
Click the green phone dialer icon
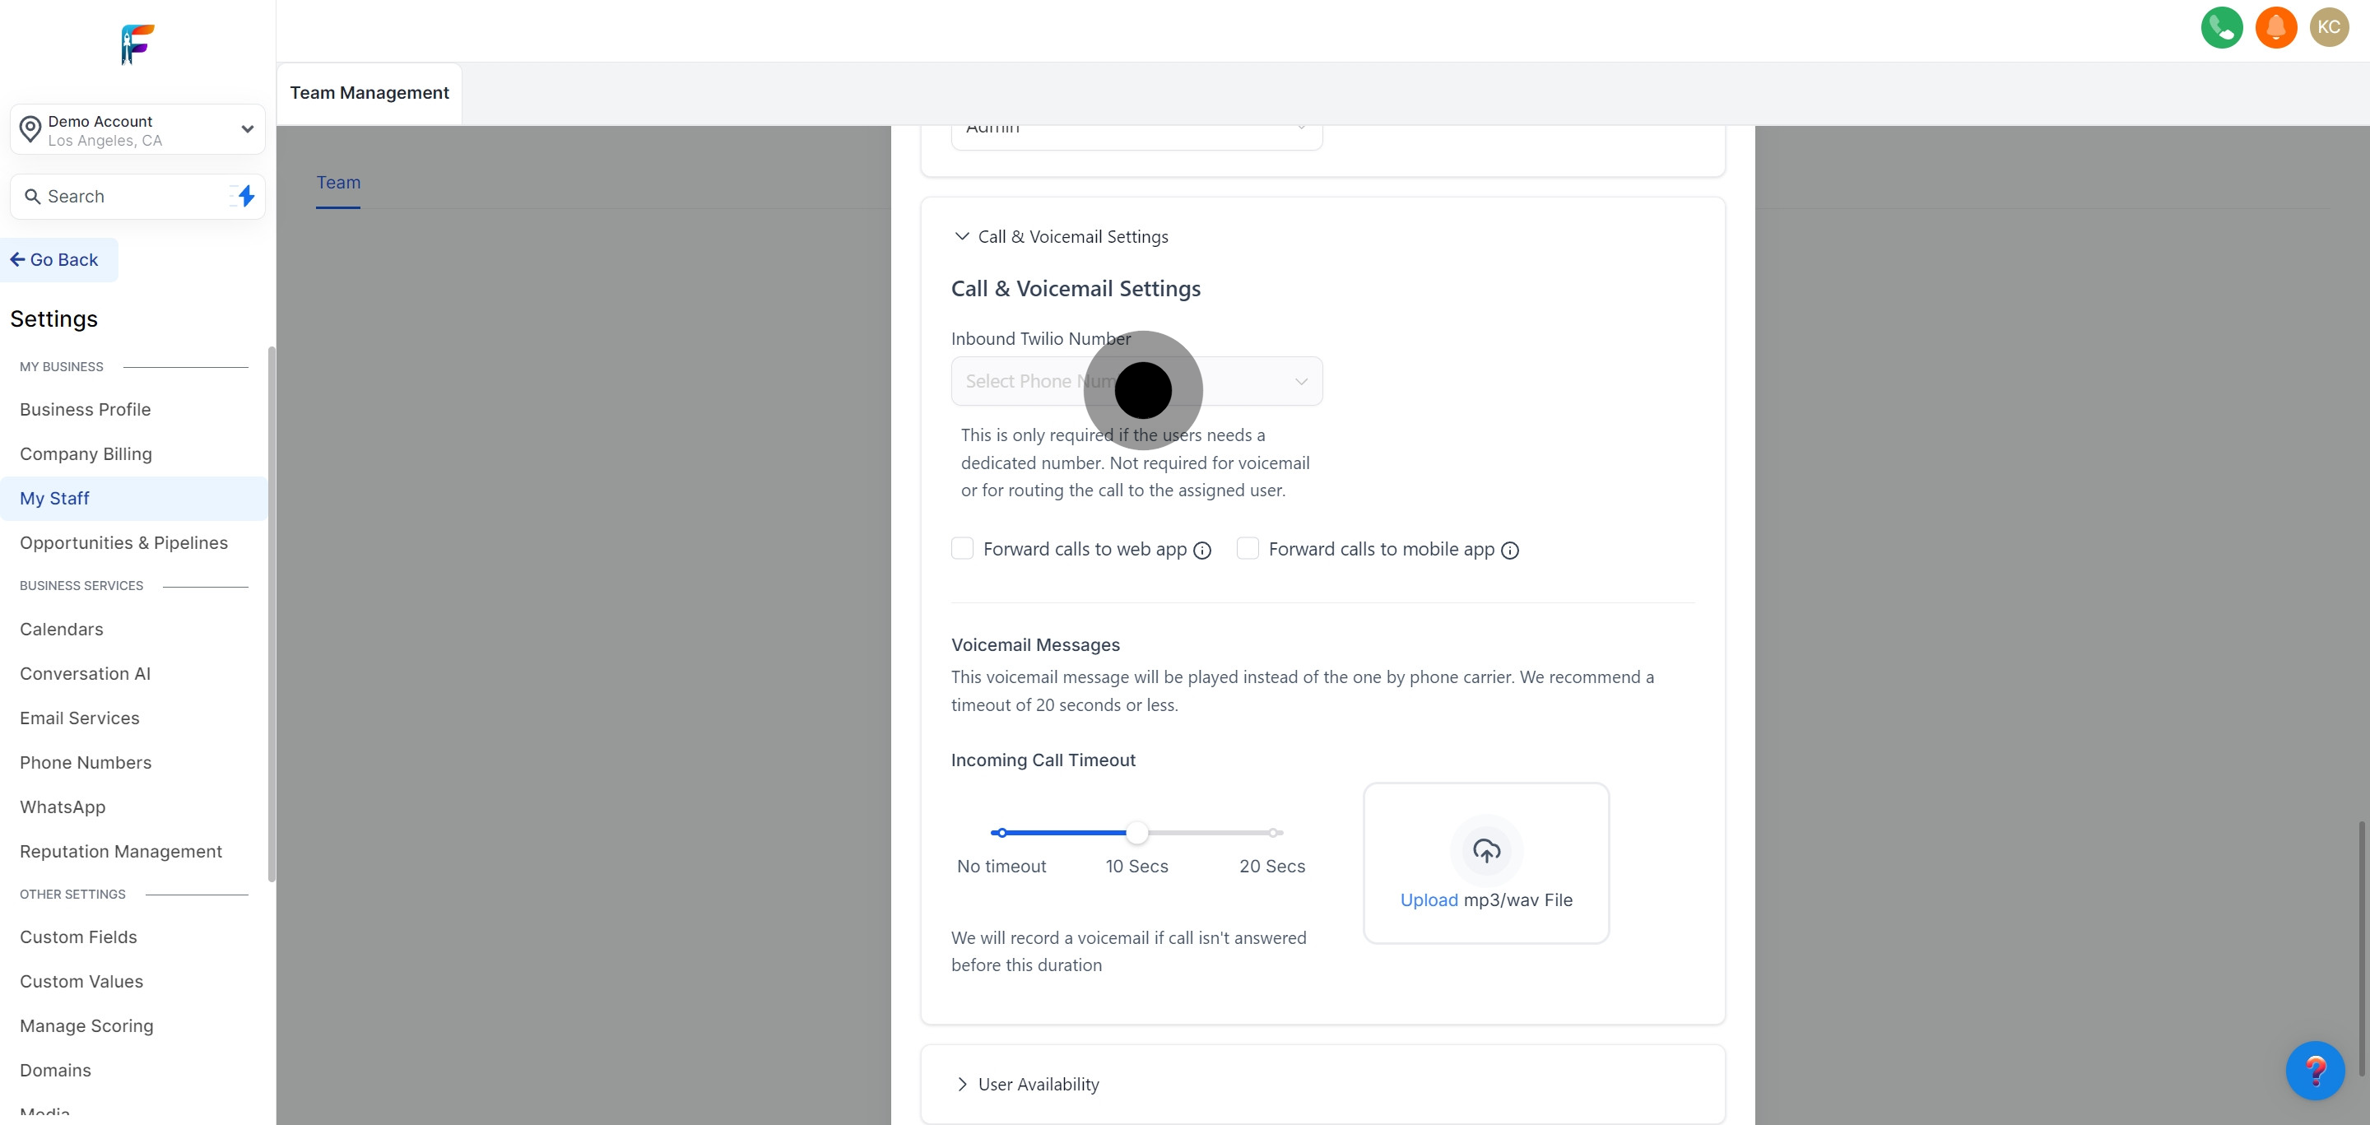click(x=2221, y=28)
